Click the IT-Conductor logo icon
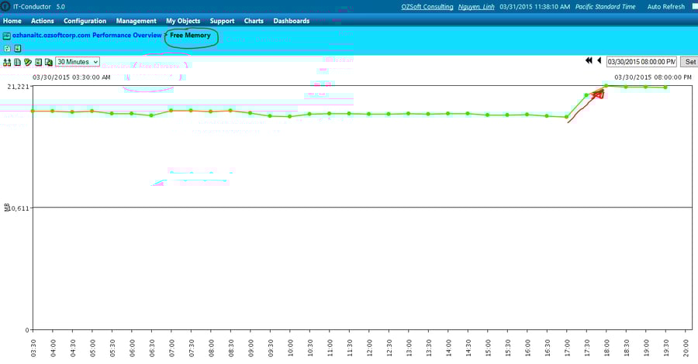The image size is (698, 364). (x=6, y=6)
